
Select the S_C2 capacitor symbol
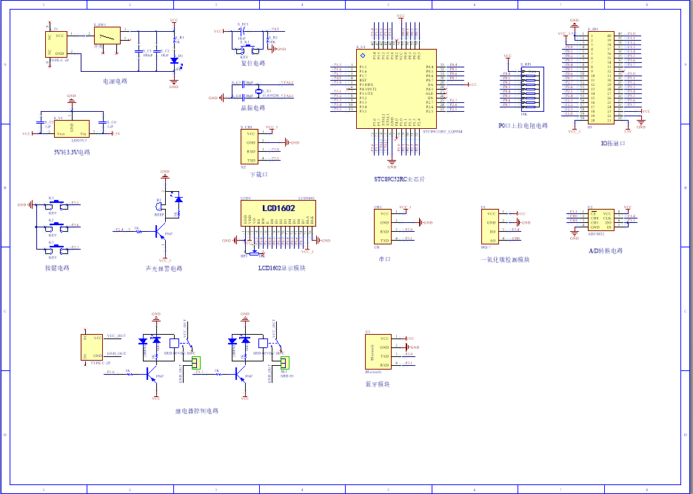[x=156, y=51]
